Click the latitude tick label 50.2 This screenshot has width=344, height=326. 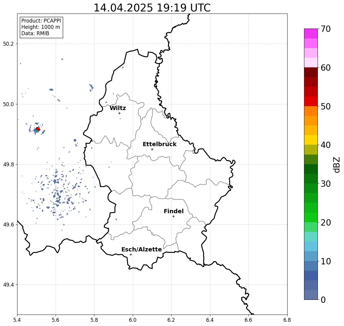[x=8, y=44]
